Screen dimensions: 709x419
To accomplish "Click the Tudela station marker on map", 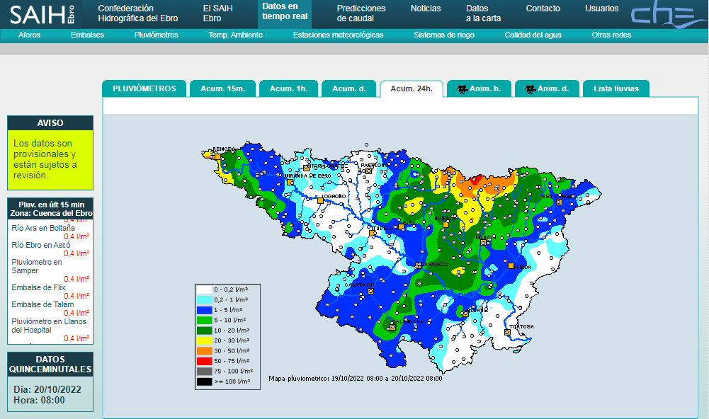I will pyautogui.click(x=372, y=234).
